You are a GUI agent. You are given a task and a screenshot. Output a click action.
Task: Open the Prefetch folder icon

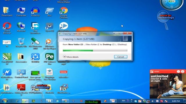tap(49, 89)
